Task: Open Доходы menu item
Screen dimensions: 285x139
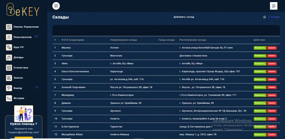Action: (x=19, y=57)
